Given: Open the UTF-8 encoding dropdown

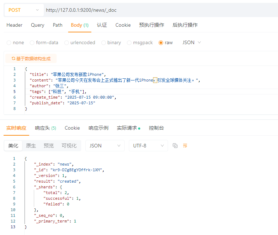Looking at the screenshot, I should point(148,146).
